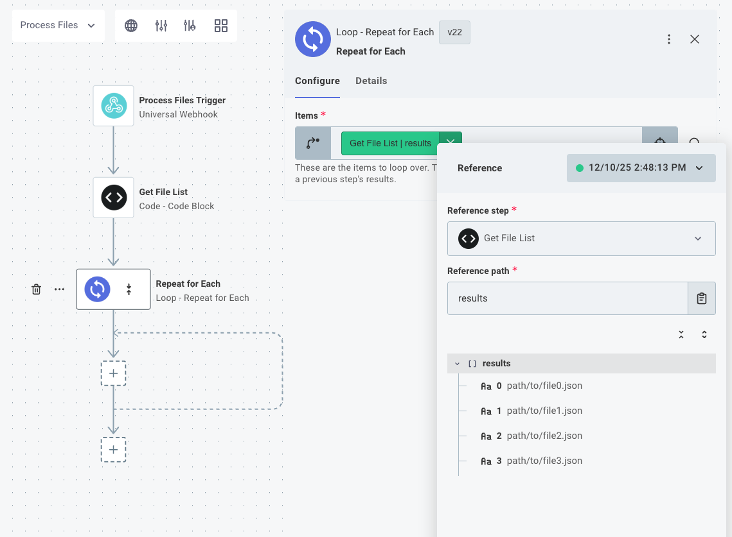Click the vertical sliders settings icon

(161, 26)
